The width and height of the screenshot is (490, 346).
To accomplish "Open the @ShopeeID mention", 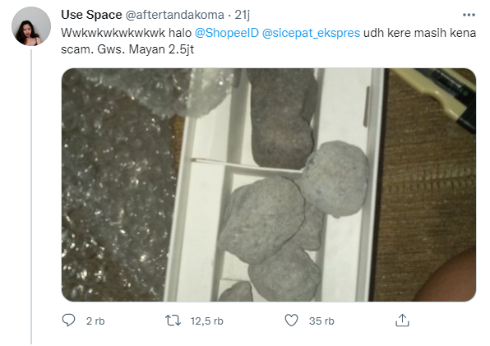I will [227, 33].
